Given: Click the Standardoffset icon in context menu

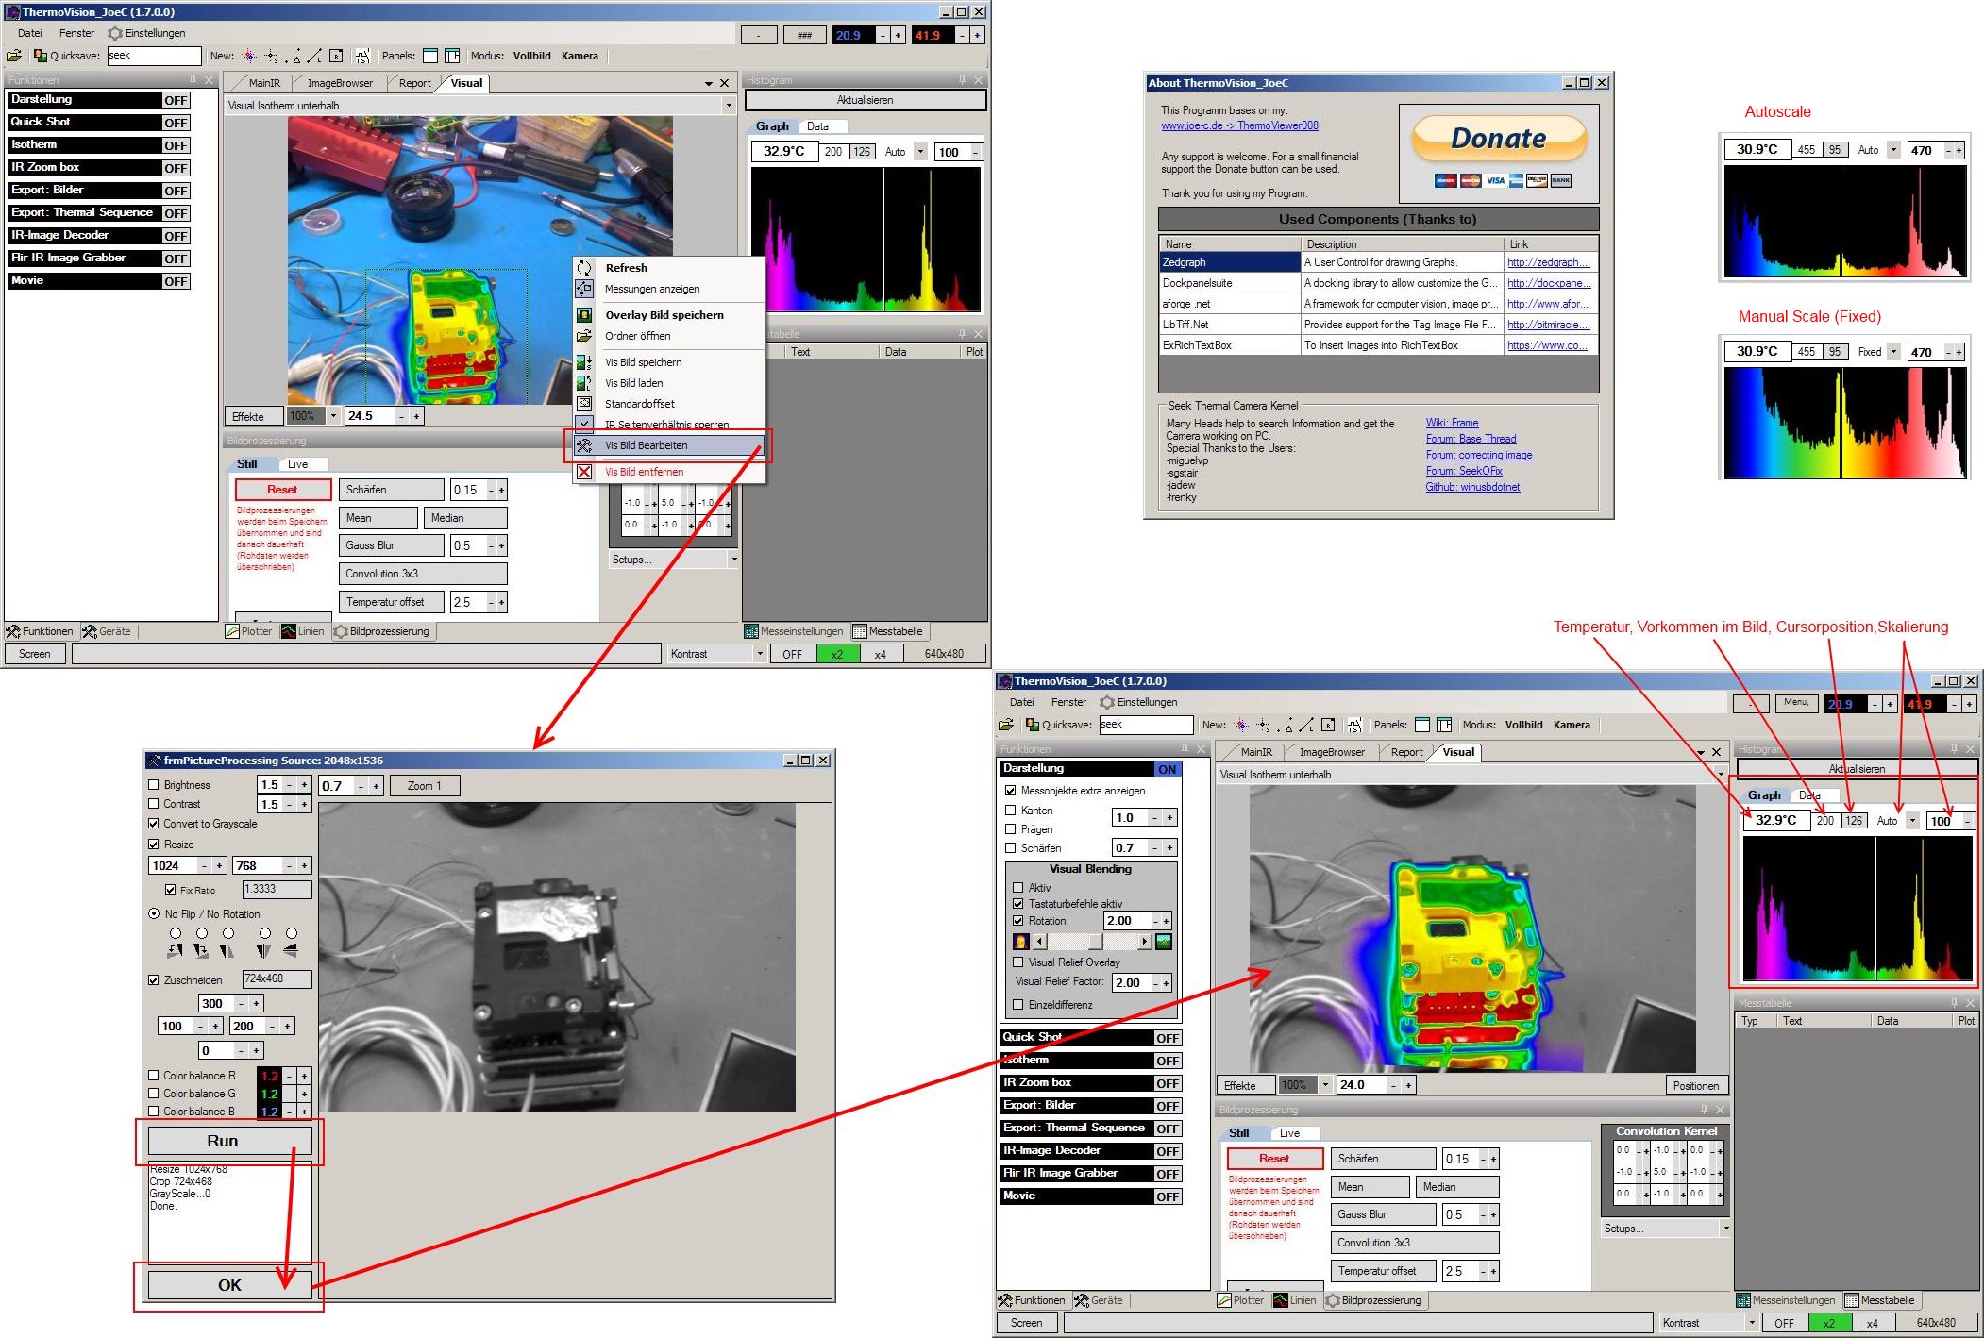Looking at the screenshot, I should click(x=584, y=404).
